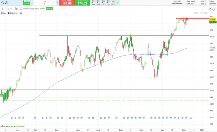Open chart settings wrench icon
The width and height of the screenshot is (217, 132).
coord(210,9)
